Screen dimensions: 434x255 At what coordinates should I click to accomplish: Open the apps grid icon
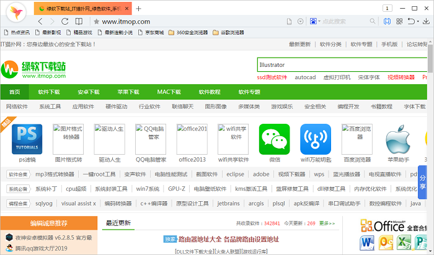tap(399, 21)
